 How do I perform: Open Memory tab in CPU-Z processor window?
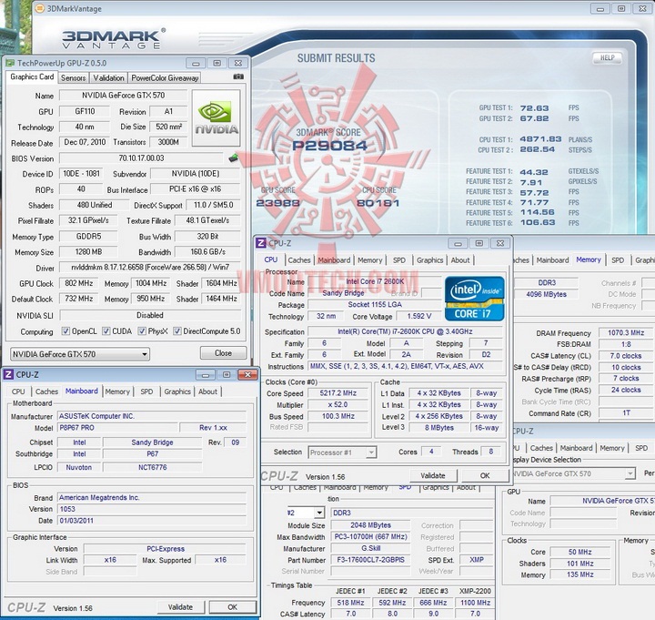point(369,260)
